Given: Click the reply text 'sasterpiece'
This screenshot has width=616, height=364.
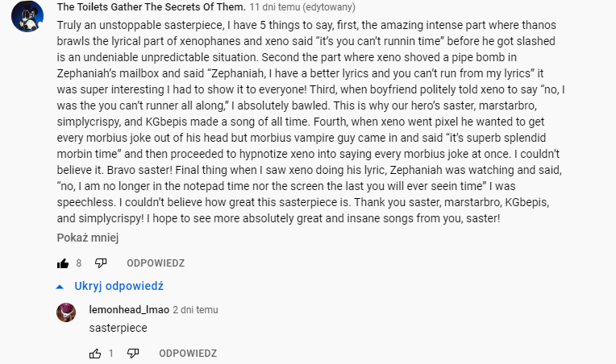Looking at the screenshot, I should point(118,328).
